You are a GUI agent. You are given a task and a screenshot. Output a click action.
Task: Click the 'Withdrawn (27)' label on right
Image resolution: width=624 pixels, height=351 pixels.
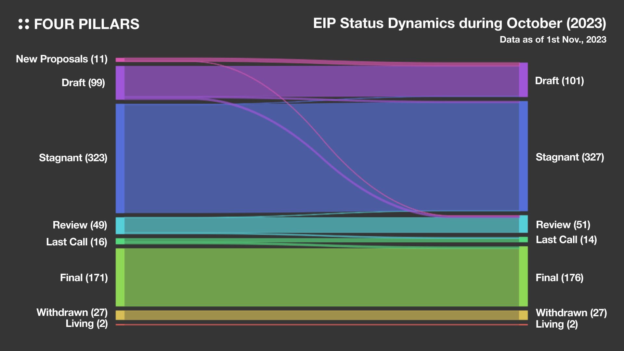pyautogui.click(x=571, y=313)
